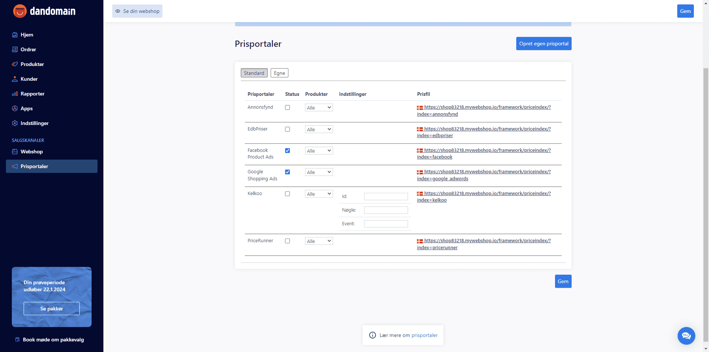The image size is (709, 352).
Task: Switch to the Egne tab
Action: tap(279, 73)
